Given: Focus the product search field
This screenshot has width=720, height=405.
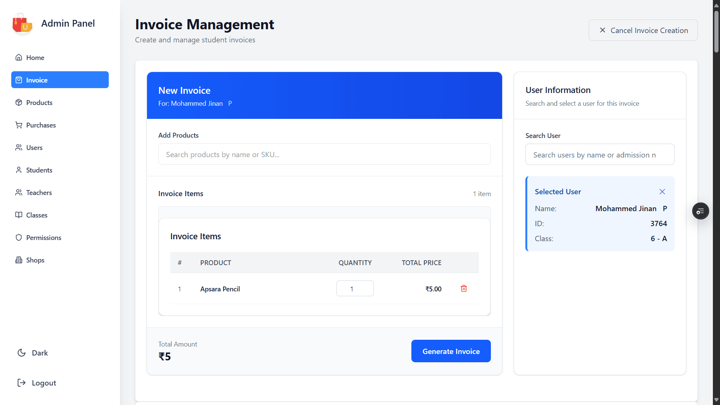Looking at the screenshot, I should pyautogui.click(x=324, y=154).
